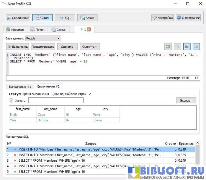The height and width of the screenshot is (180, 206).
Task: Toggle the syntax highlighting colored grid icon
Action: [196, 46]
